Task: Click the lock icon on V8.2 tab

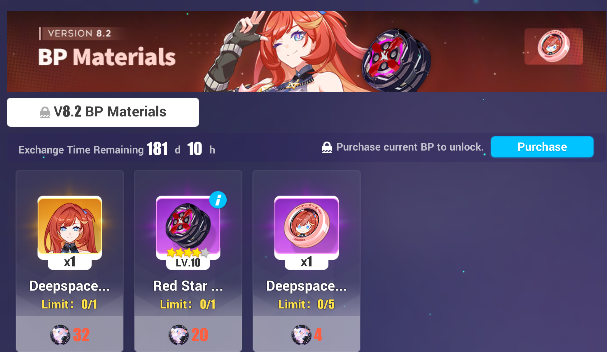Action: pos(45,112)
